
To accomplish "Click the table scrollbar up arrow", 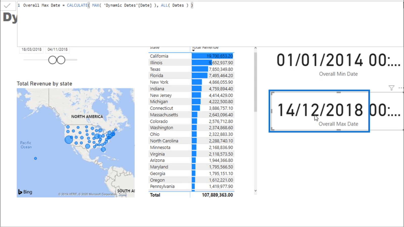I will 255,48.
